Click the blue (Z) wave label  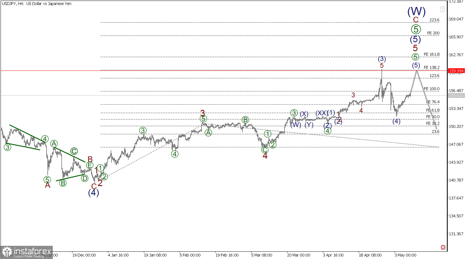tap(327, 126)
